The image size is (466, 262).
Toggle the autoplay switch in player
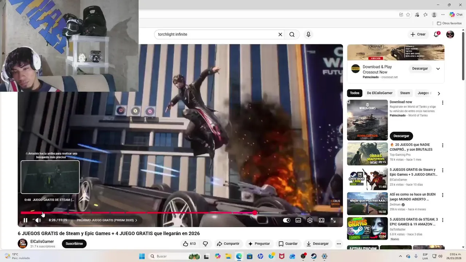287,220
